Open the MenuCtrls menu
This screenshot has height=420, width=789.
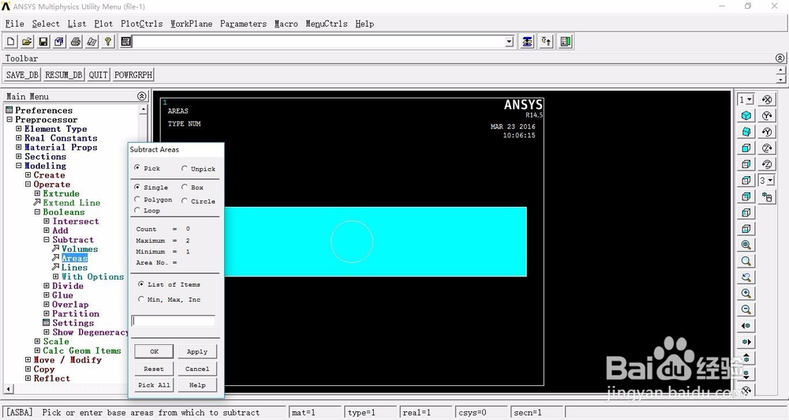(327, 24)
